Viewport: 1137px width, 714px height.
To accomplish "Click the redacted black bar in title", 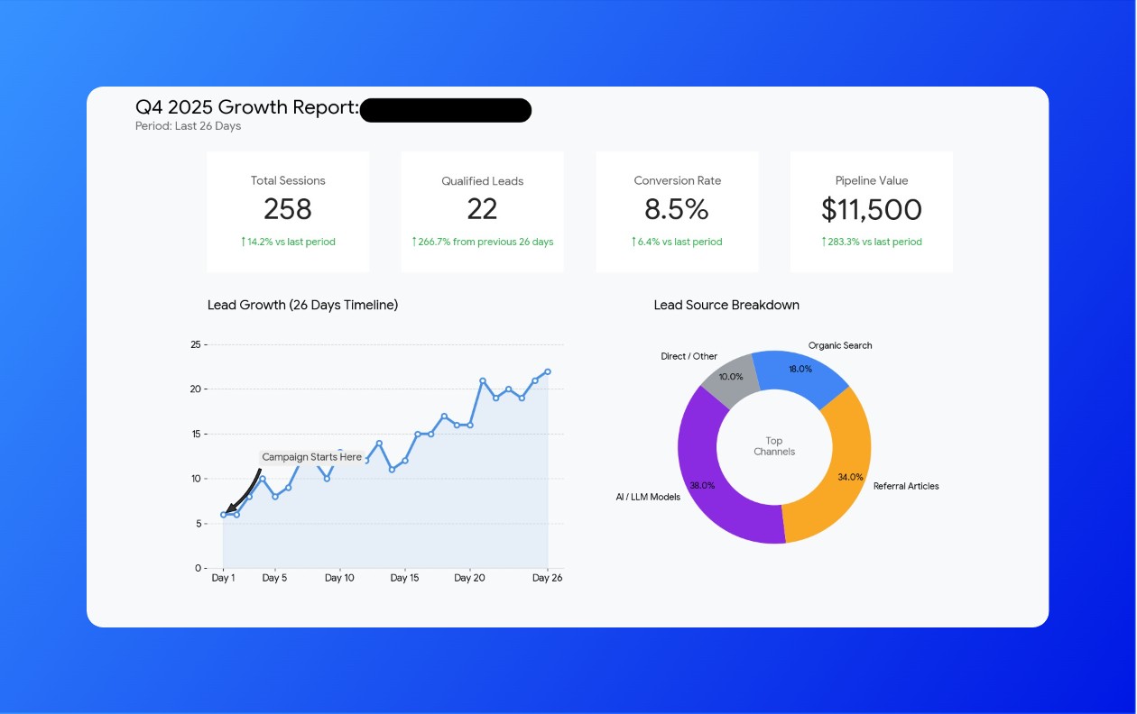I will pos(446,110).
